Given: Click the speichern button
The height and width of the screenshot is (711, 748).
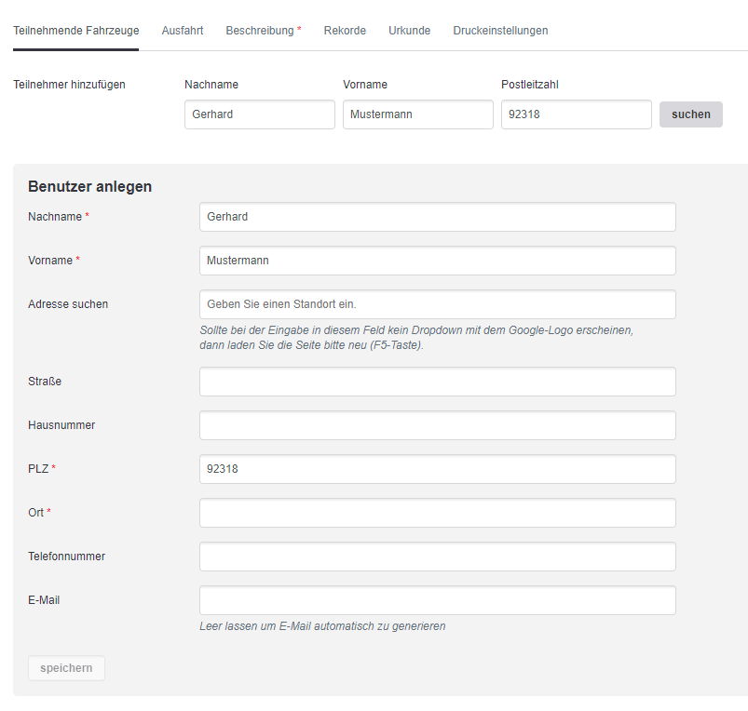Looking at the screenshot, I should [x=66, y=668].
